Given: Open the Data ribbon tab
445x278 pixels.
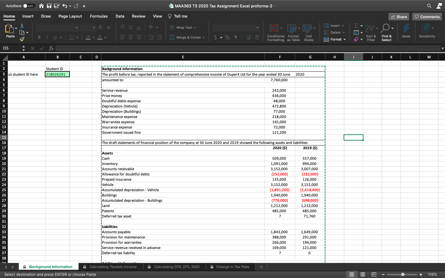Looking at the screenshot, I should coord(120,16).
